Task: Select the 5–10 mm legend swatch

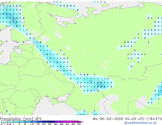Action: click(28, 122)
